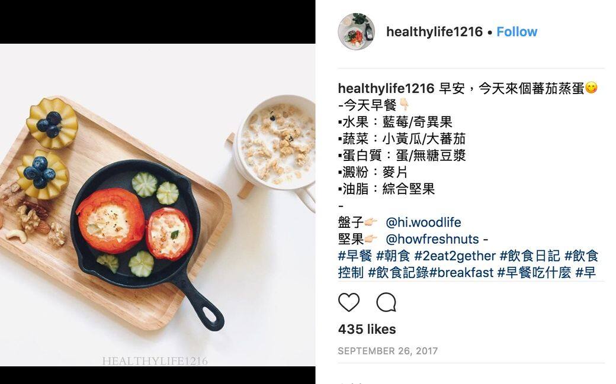Follow the healthylife1216 account

[516, 32]
